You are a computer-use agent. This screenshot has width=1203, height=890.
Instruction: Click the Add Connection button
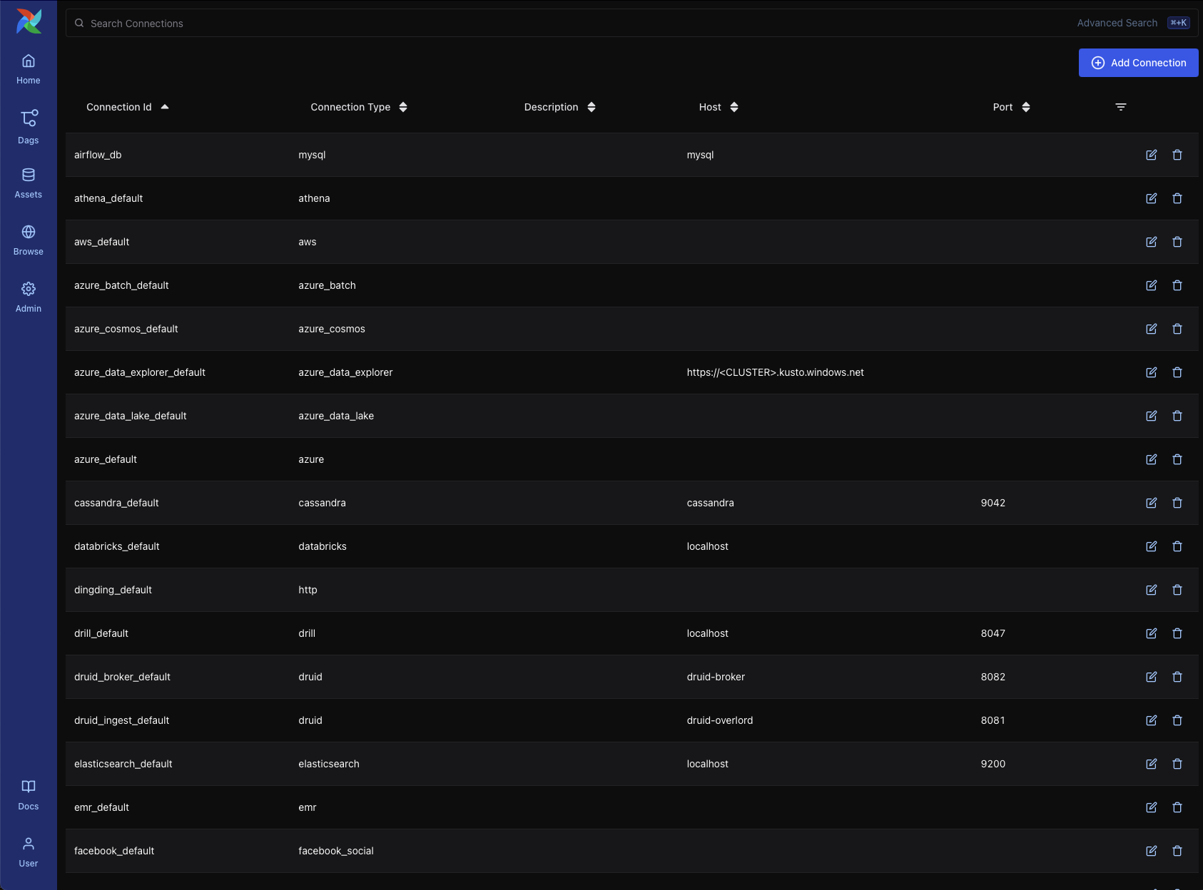[1138, 63]
